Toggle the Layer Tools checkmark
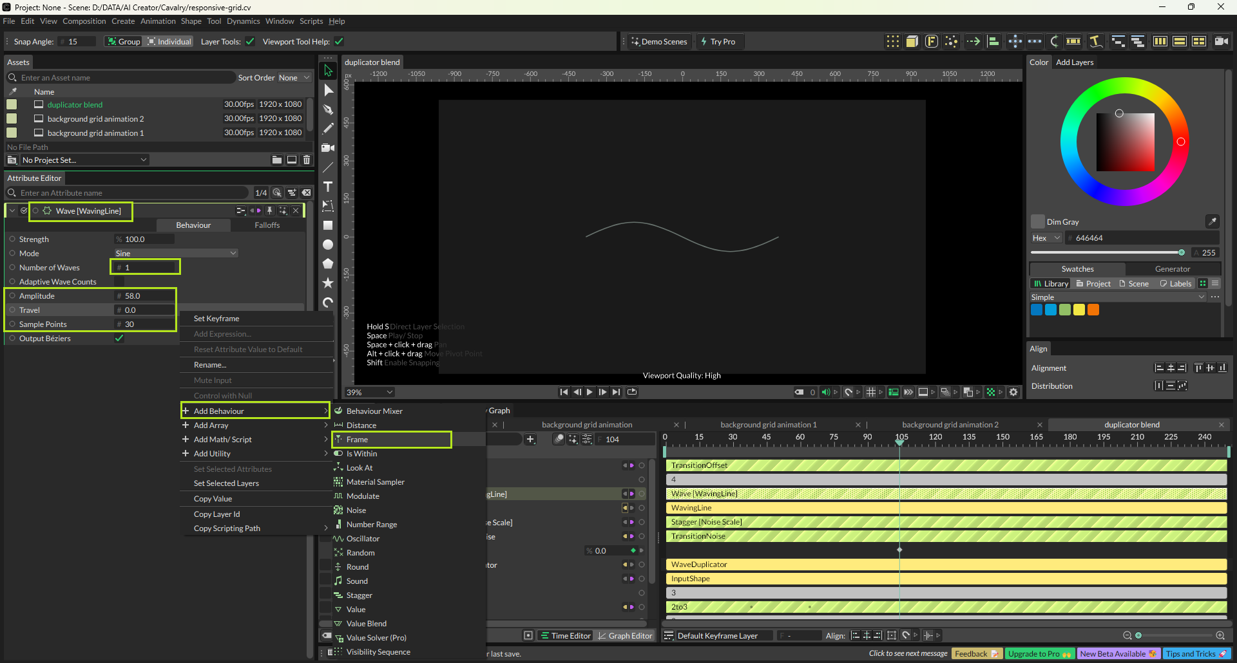1237x663 pixels. coord(250,42)
